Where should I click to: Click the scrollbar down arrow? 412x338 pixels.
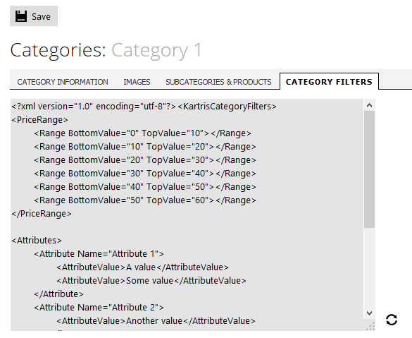pyautogui.click(x=370, y=313)
